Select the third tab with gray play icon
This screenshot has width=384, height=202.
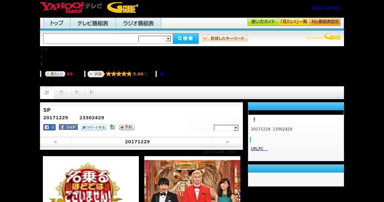point(77,92)
